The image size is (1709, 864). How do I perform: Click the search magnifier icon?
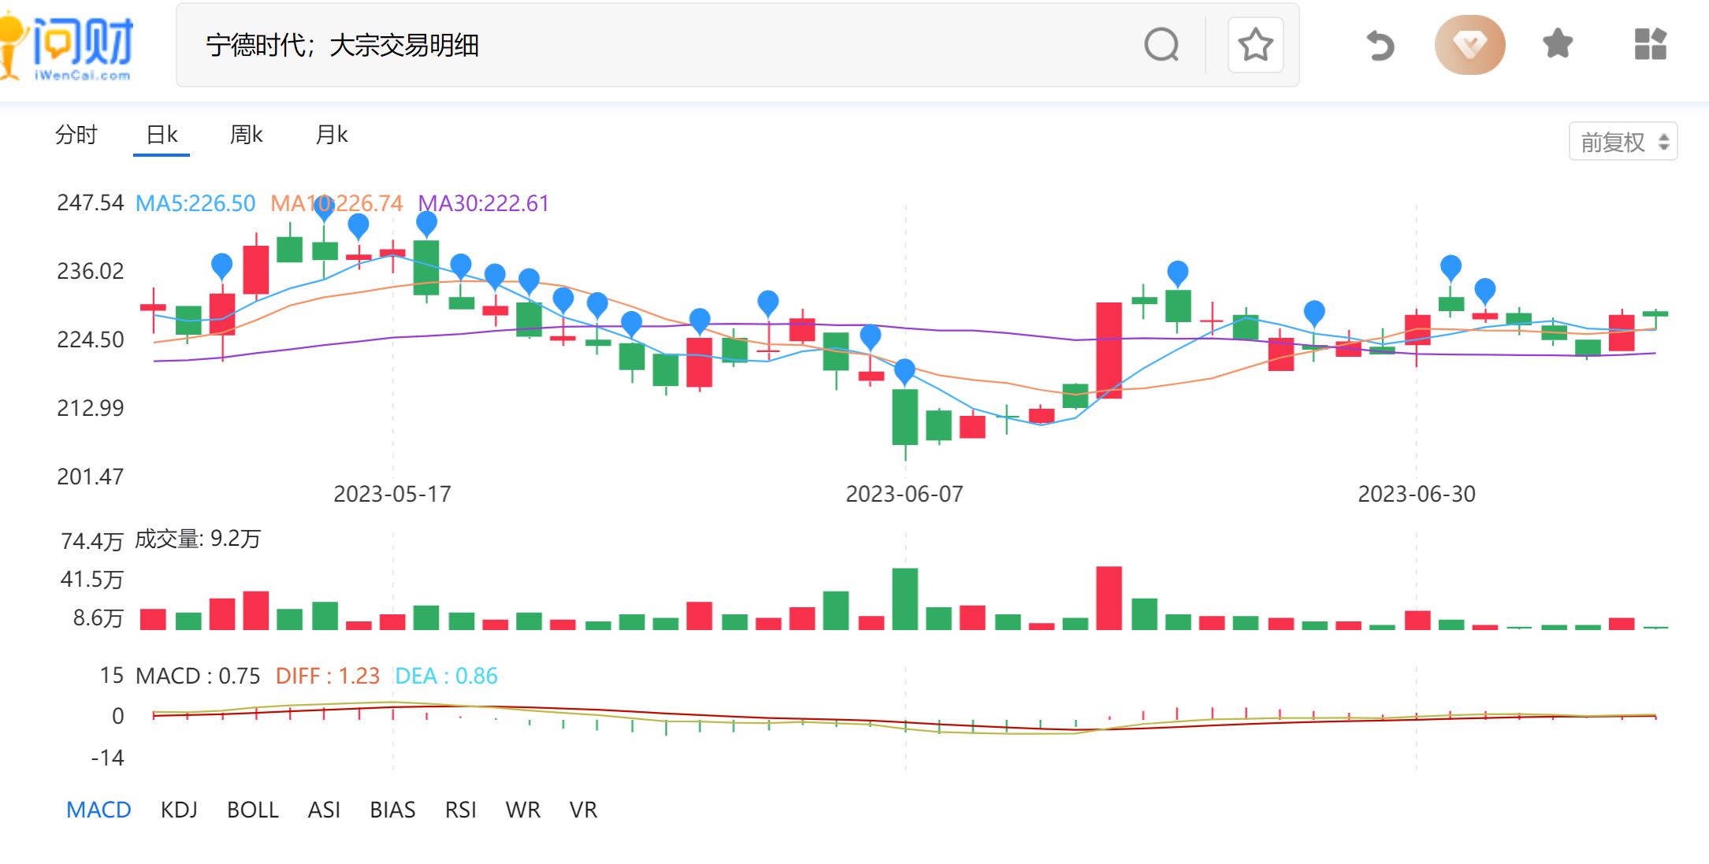coord(1161,45)
